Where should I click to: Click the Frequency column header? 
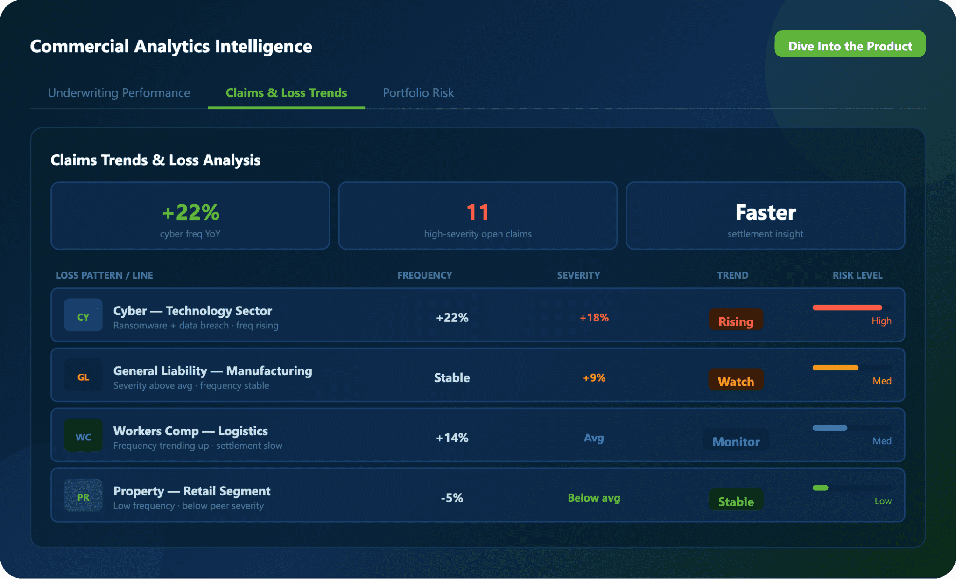pyautogui.click(x=424, y=275)
